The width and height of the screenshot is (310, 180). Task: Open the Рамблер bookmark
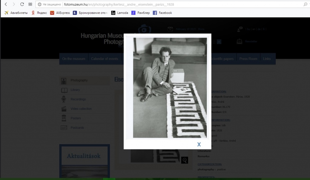(140, 13)
